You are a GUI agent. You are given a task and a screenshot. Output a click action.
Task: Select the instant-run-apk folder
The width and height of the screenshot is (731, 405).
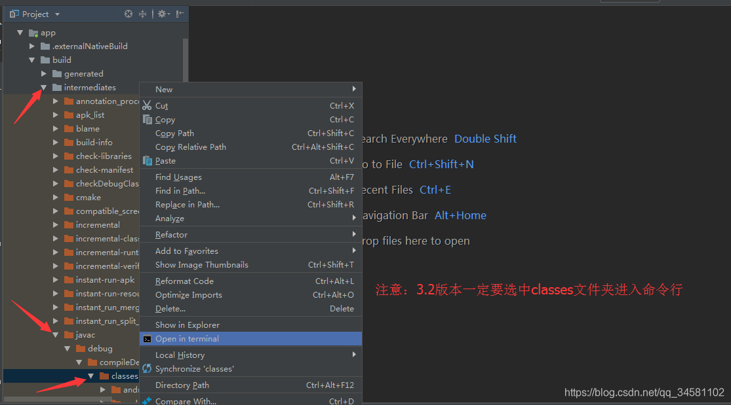105,280
